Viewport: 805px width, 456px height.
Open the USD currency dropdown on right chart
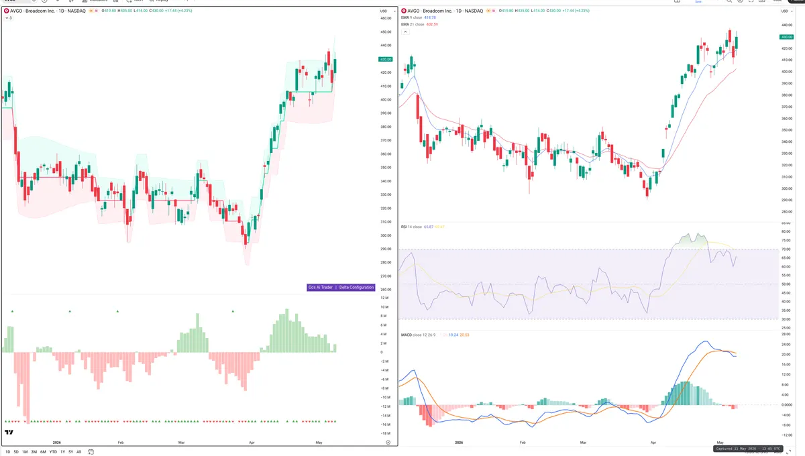click(x=786, y=11)
